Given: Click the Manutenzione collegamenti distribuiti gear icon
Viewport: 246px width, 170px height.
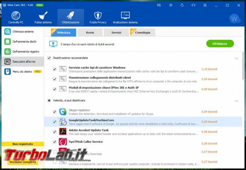Looking at the screenshot, I should (x=62, y=79).
